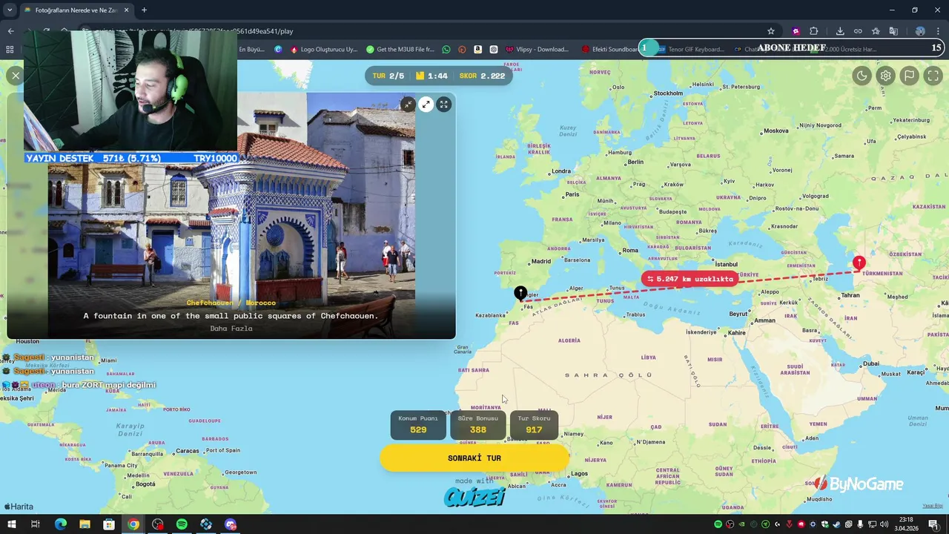Open the Efekti Soundboard bookmark
949x534 pixels.
[x=609, y=50]
